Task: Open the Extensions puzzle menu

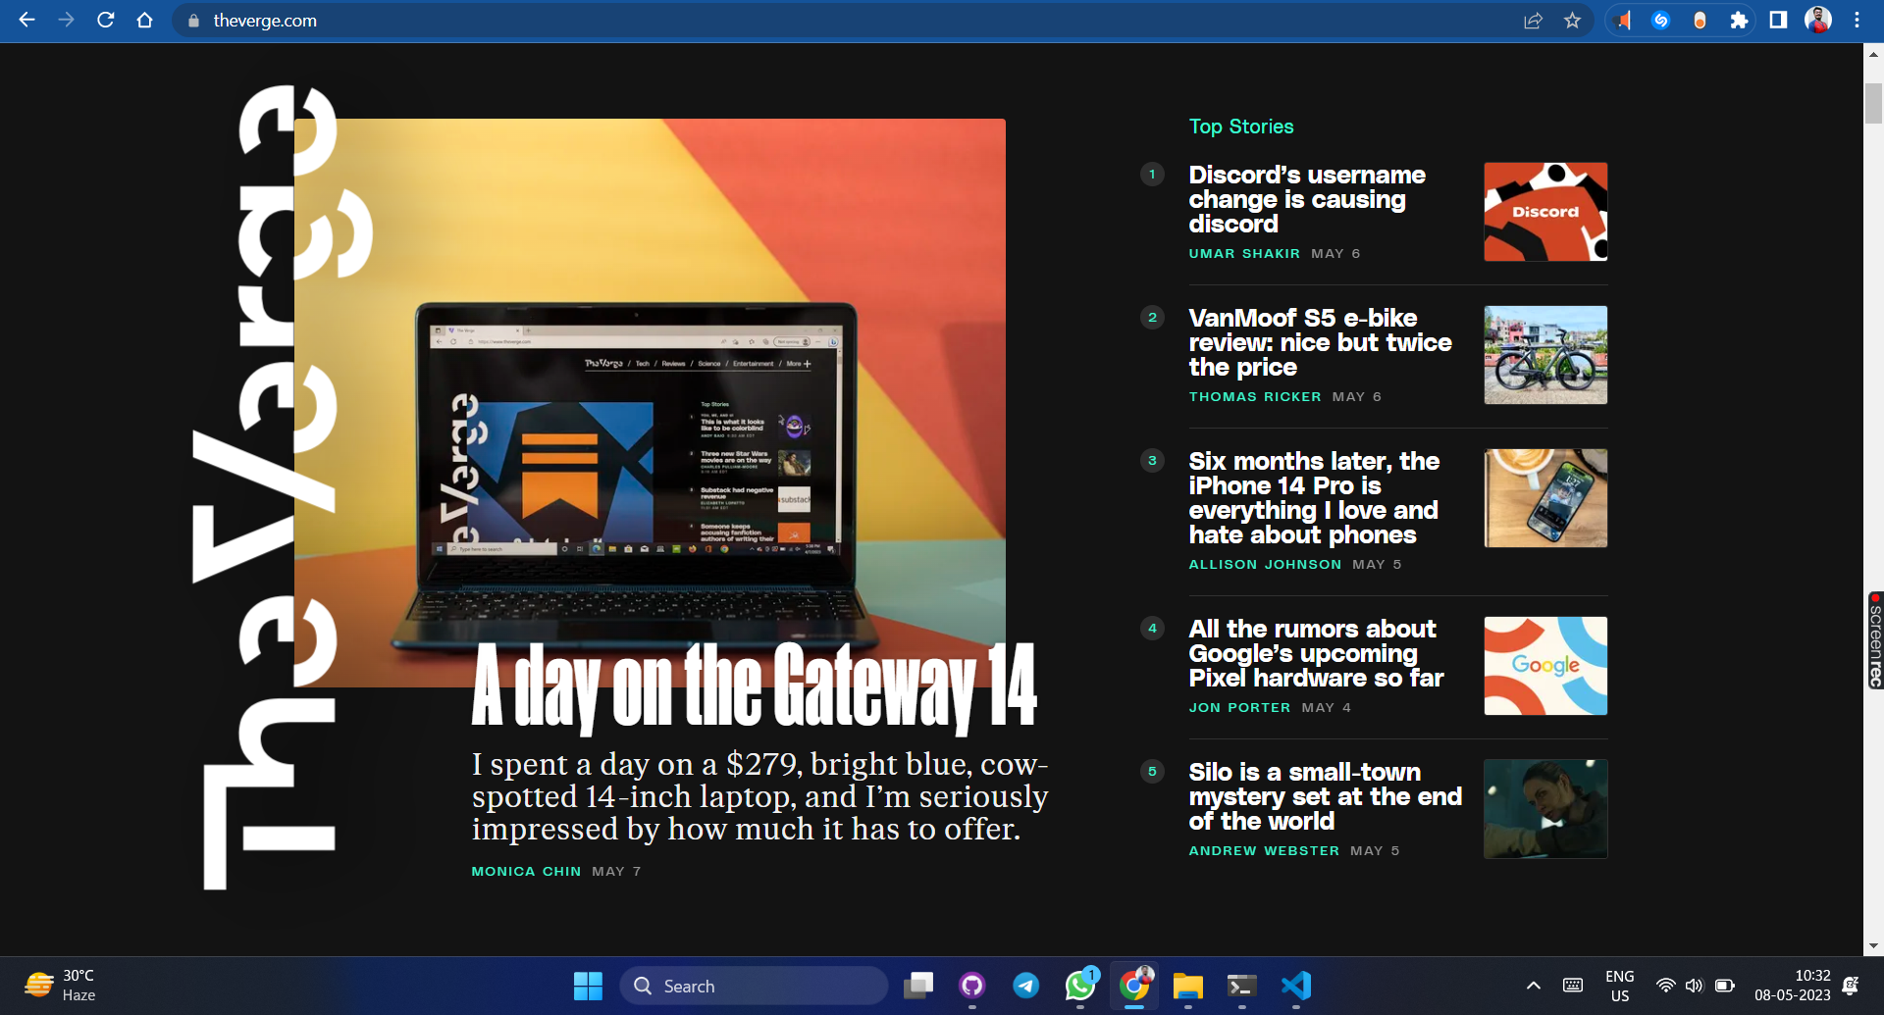Action: tap(1739, 21)
